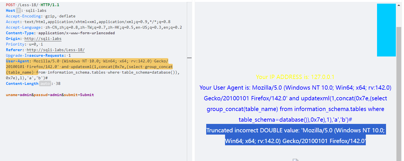Click the Host value sqli-labs

tap(36, 10)
